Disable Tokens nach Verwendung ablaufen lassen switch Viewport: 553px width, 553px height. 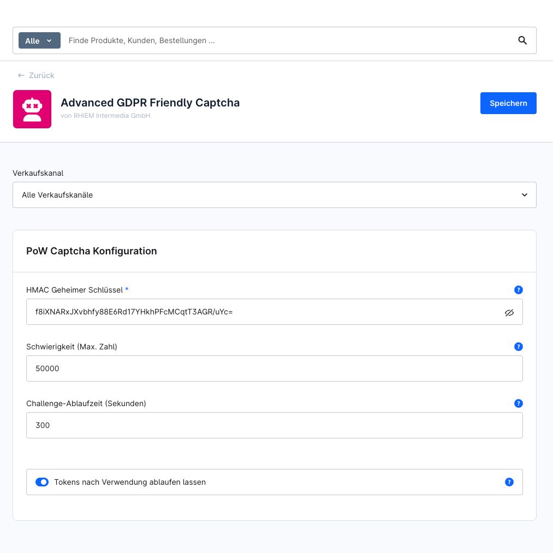(x=42, y=482)
